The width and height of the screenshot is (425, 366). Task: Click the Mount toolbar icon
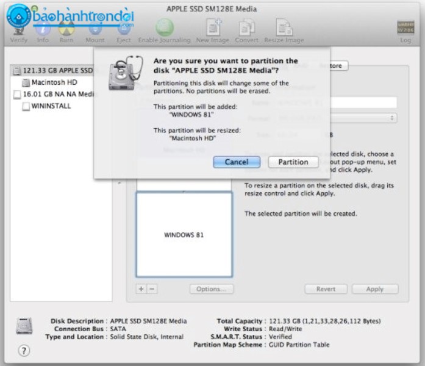[x=95, y=30]
